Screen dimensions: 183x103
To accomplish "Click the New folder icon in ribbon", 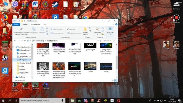I will (x=85, y=29).
